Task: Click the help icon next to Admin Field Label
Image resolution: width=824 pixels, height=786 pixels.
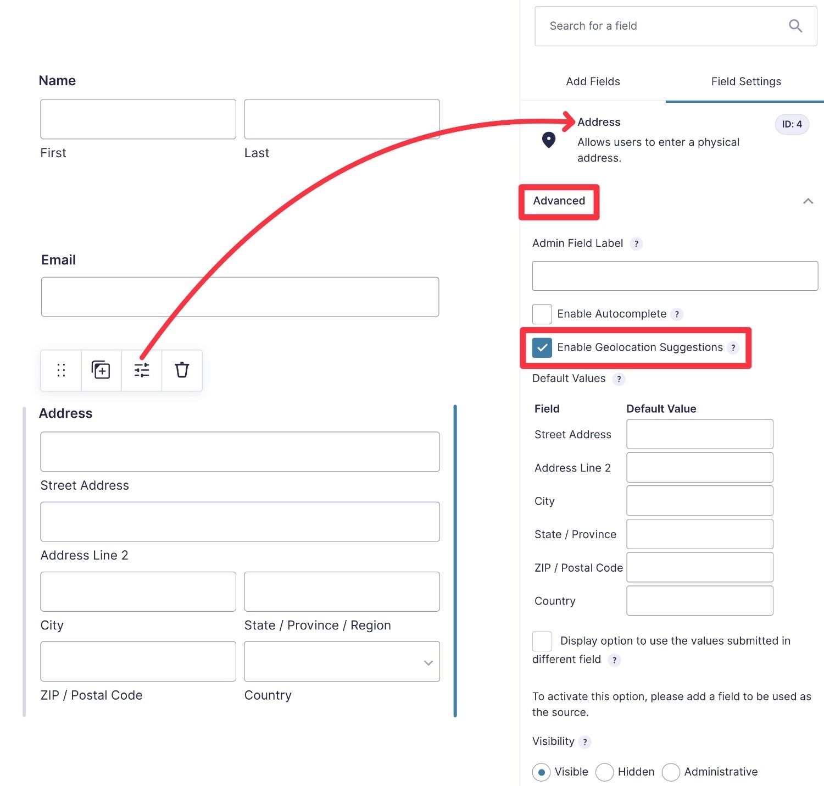Action: point(636,243)
